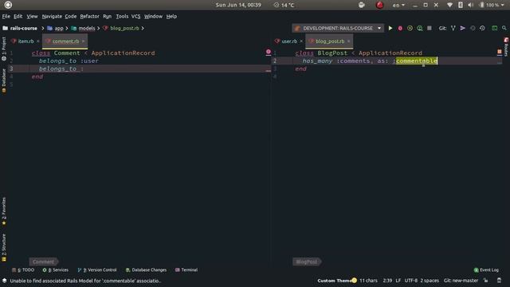Click the green window icon in toolbar
The image size is (510, 287).
tap(494, 29)
